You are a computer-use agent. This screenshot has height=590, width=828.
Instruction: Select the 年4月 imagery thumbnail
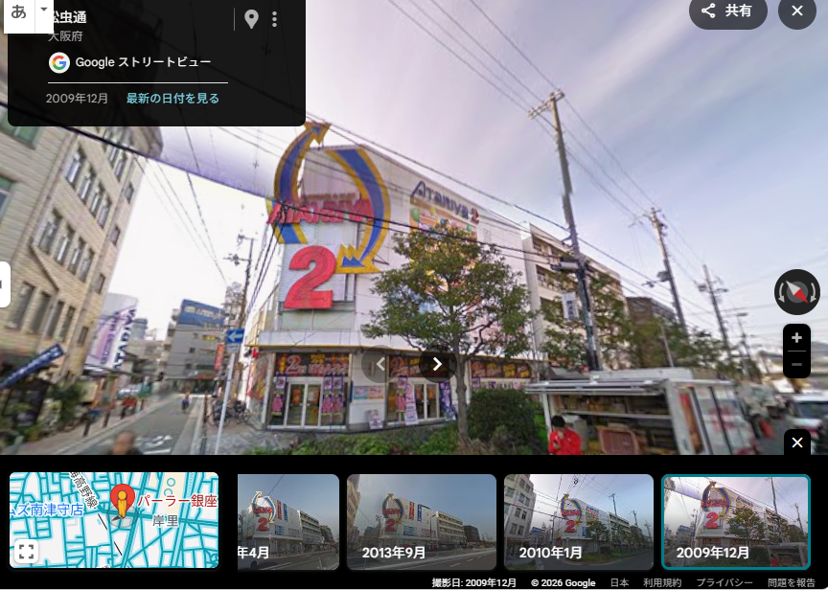(x=288, y=522)
